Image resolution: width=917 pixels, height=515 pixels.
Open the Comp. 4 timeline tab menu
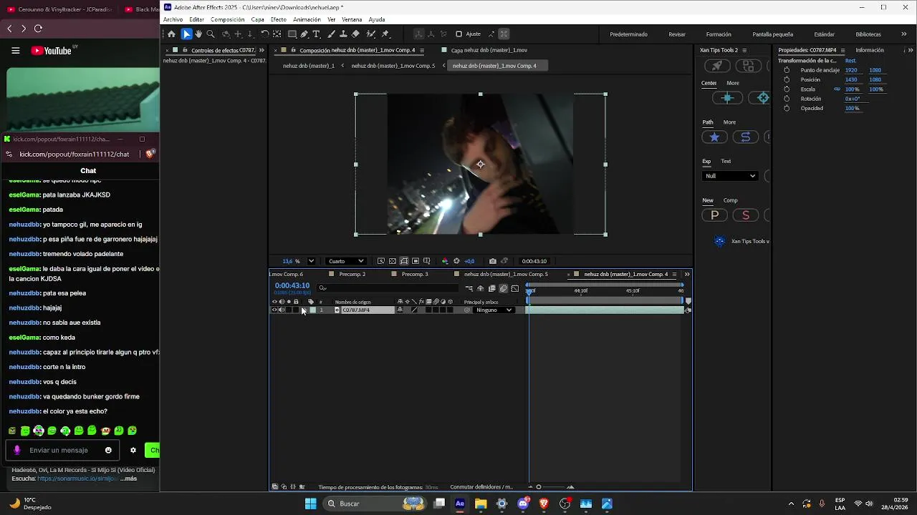point(674,274)
